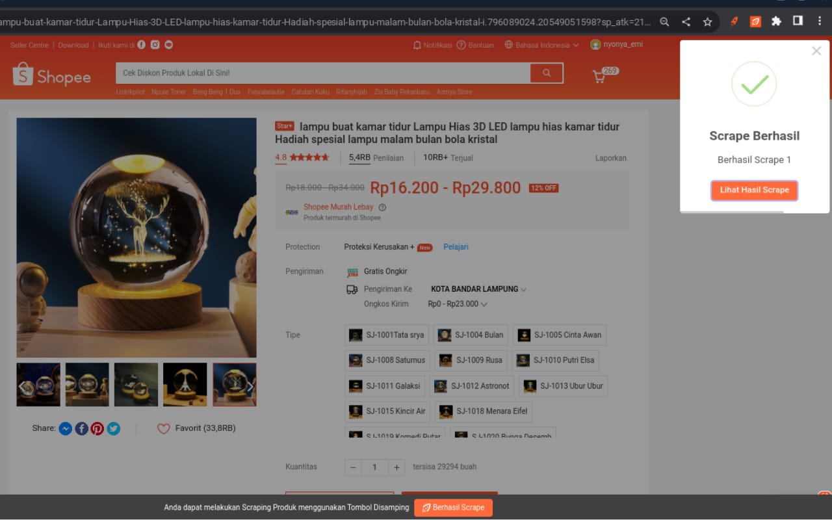Select the SJ-1005 Cinta Awan variant
Screen dimensions: 832x520
point(560,335)
